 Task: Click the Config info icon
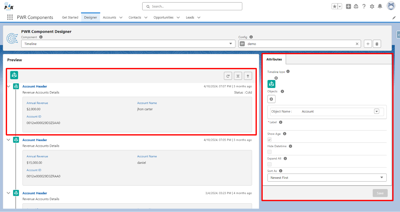(x=251, y=37)
